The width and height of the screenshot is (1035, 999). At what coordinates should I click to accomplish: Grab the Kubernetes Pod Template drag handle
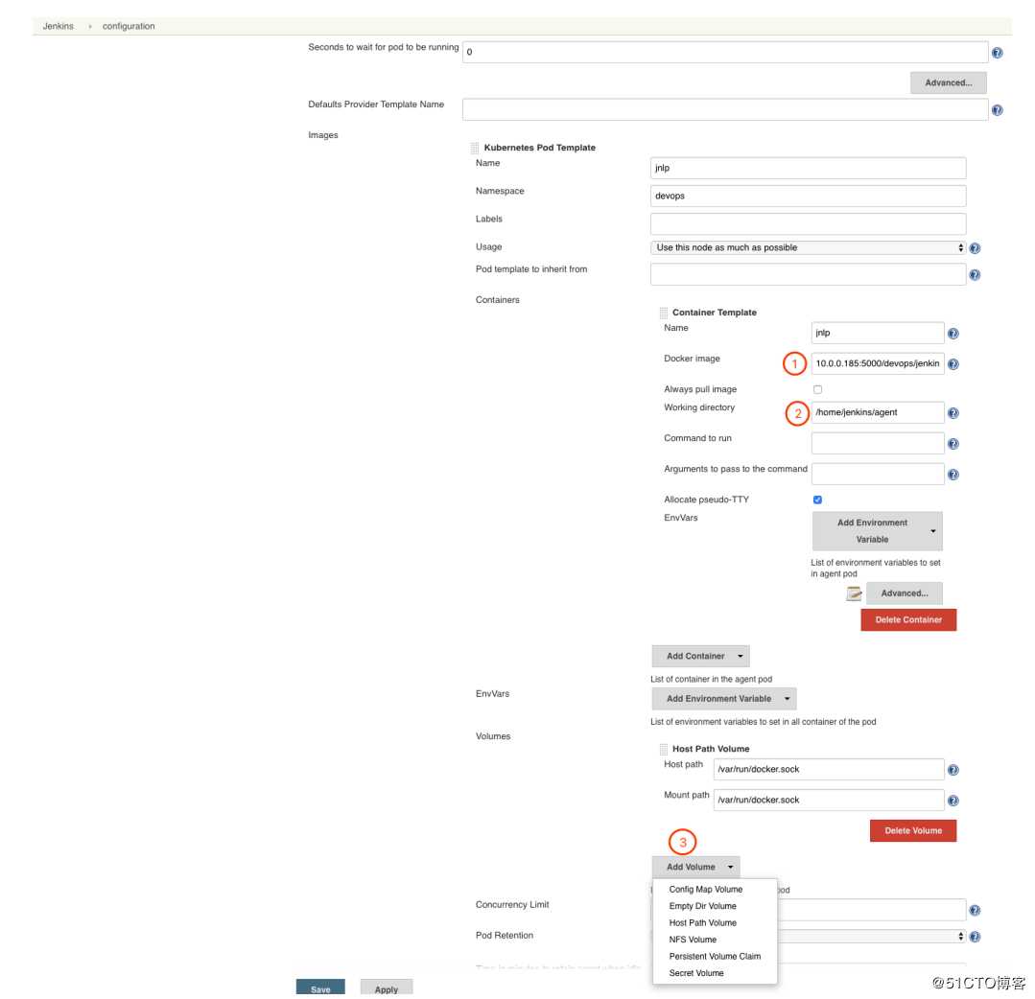pos(475,148)
